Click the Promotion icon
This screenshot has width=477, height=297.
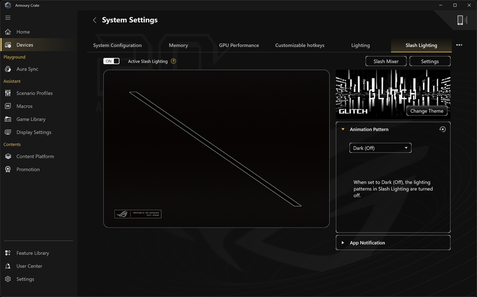(8, 169)
